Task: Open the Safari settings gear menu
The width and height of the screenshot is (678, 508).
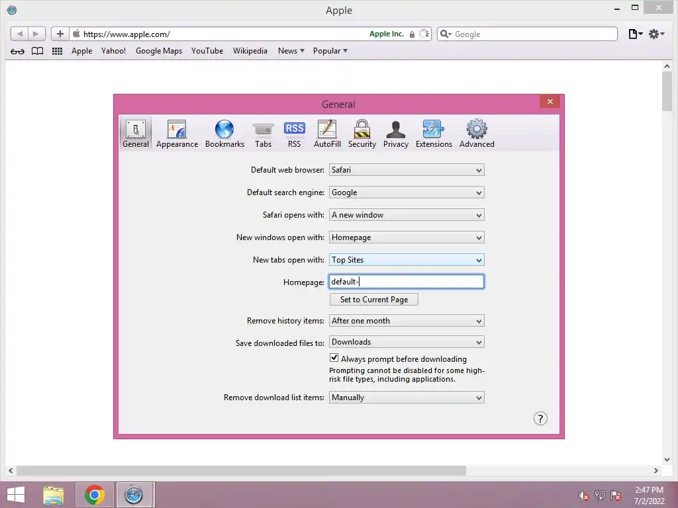Action: [x=656, y=34]
